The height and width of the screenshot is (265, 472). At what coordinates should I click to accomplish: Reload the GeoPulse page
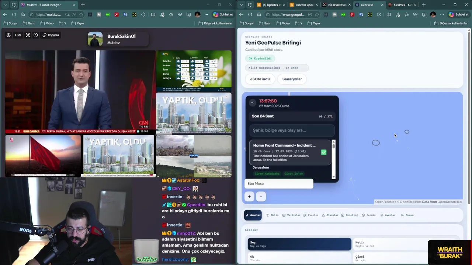pyautogui.click(x=250, y=14)
